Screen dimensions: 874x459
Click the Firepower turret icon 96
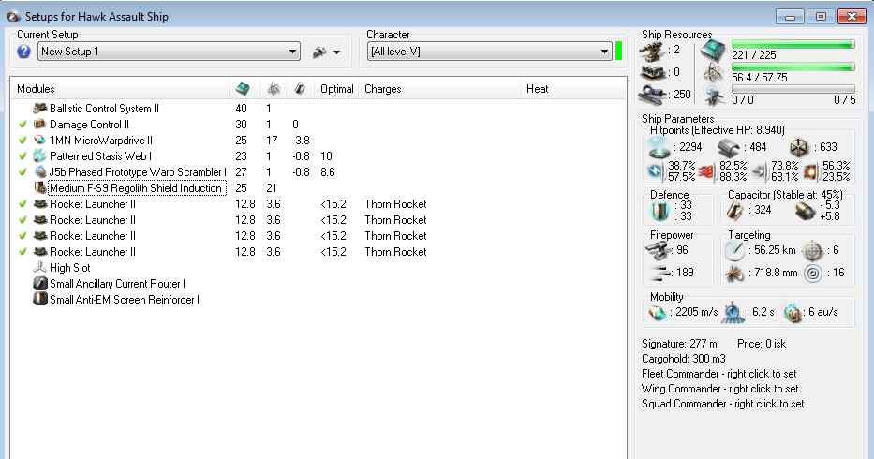pos(659,250)
